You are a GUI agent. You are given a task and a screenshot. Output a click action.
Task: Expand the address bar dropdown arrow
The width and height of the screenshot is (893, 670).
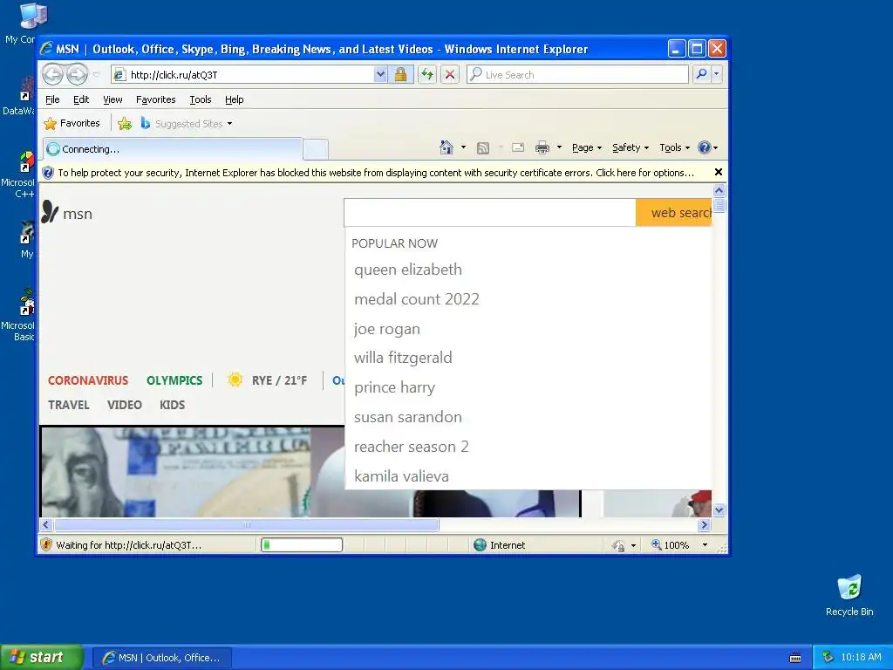coord(380,75)
